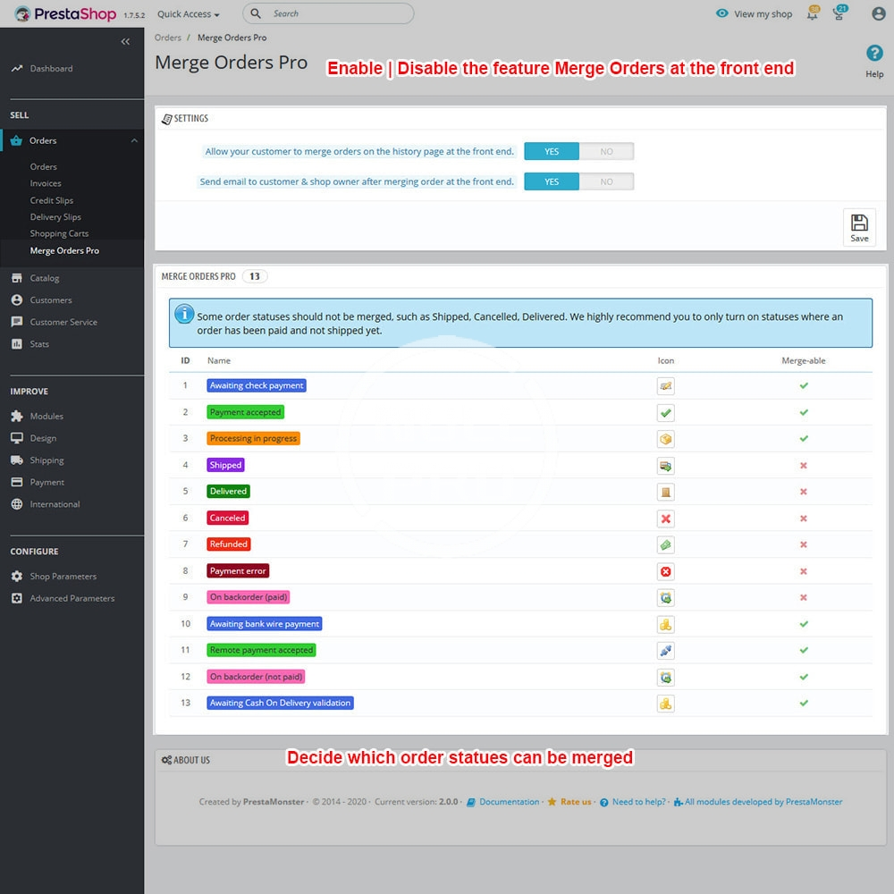
Task: Open the Quick Access dropdown
Action: 188,14
